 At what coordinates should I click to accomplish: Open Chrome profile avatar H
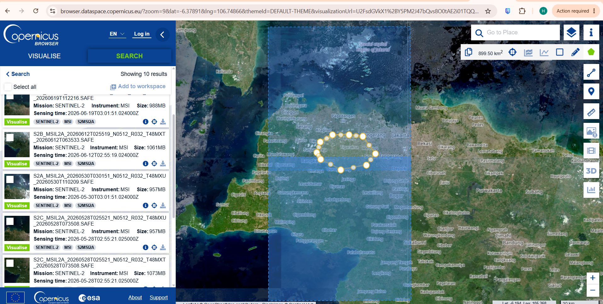(x=543, y=11)
